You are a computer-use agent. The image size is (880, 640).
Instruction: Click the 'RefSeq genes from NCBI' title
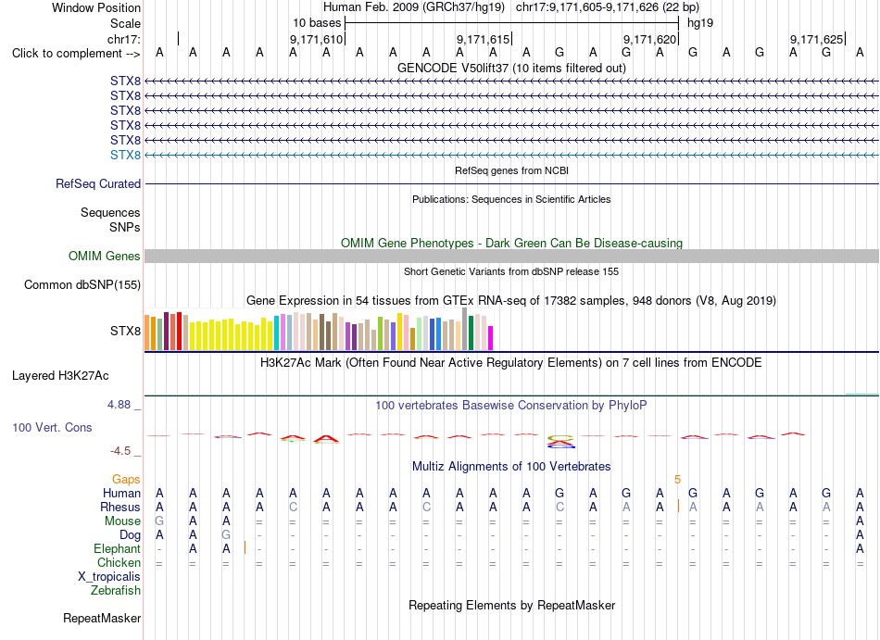pyautogui.click(x=511, y=170)
